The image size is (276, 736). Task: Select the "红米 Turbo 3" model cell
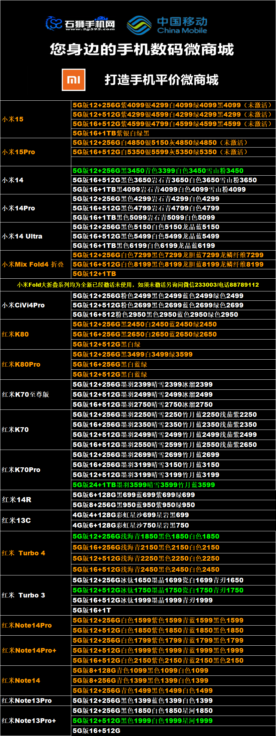[36, 595]
